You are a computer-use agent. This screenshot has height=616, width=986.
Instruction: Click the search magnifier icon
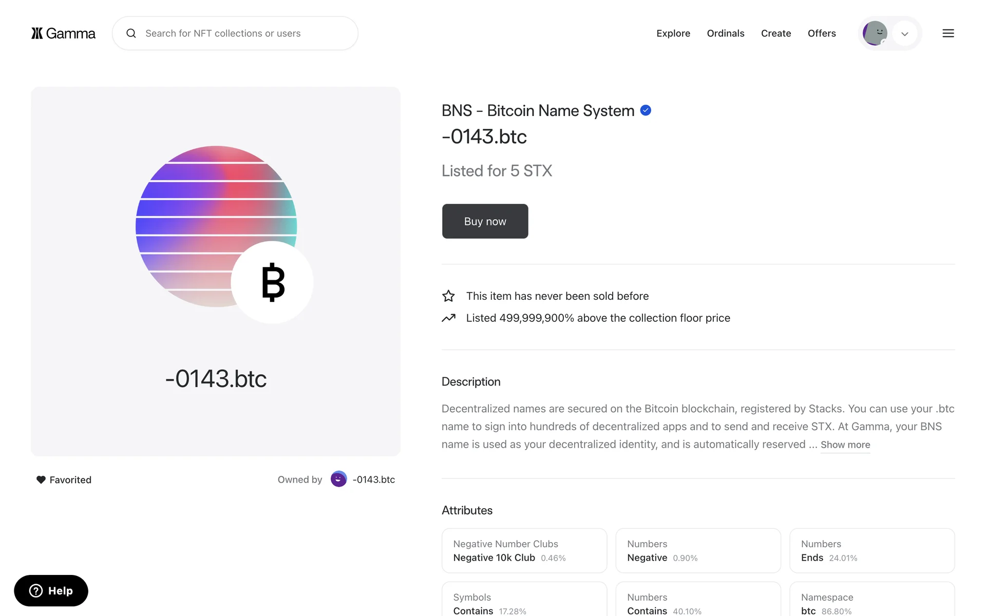[x=131, y=33]
